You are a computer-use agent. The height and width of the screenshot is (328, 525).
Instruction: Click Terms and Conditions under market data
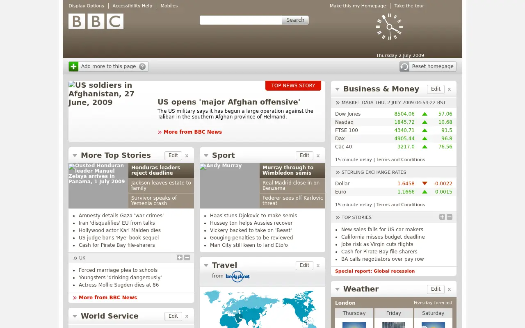point(401,159)
